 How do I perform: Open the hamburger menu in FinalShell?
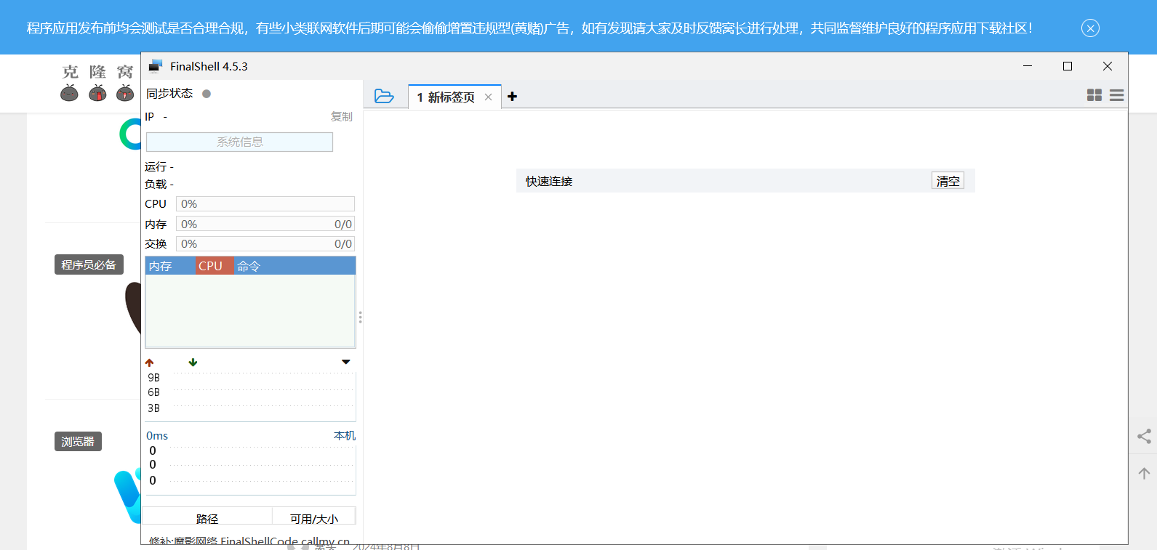click(x=1116, y=95)
